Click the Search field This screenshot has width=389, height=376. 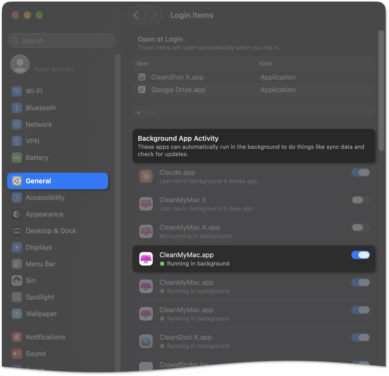(x=62, y=41)
